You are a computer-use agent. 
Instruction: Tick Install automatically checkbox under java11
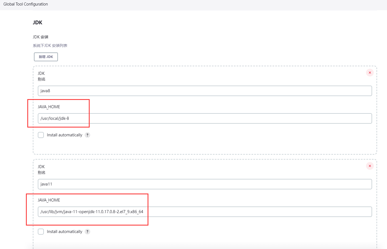click(41, 232)
